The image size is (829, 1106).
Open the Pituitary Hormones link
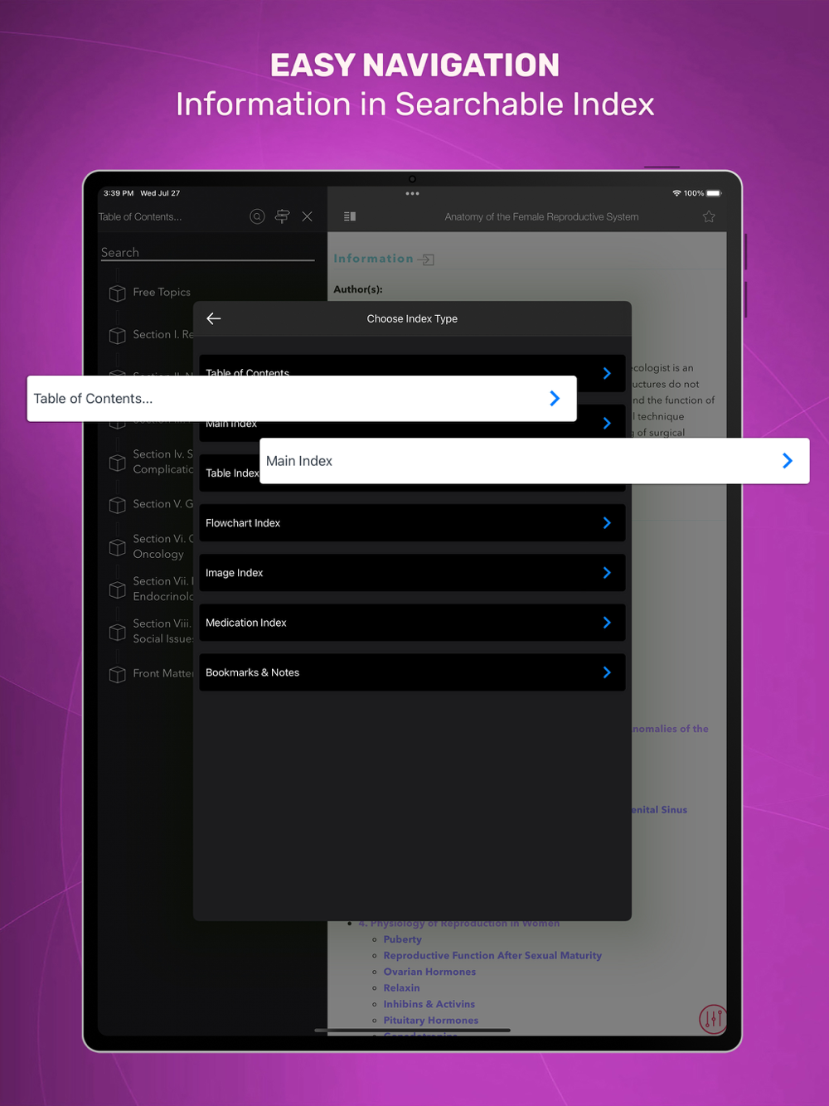pos(430,1020)
